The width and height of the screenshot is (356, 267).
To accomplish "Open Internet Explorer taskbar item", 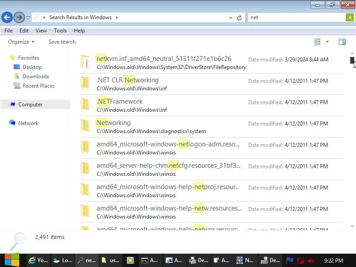I will [38, 260].
